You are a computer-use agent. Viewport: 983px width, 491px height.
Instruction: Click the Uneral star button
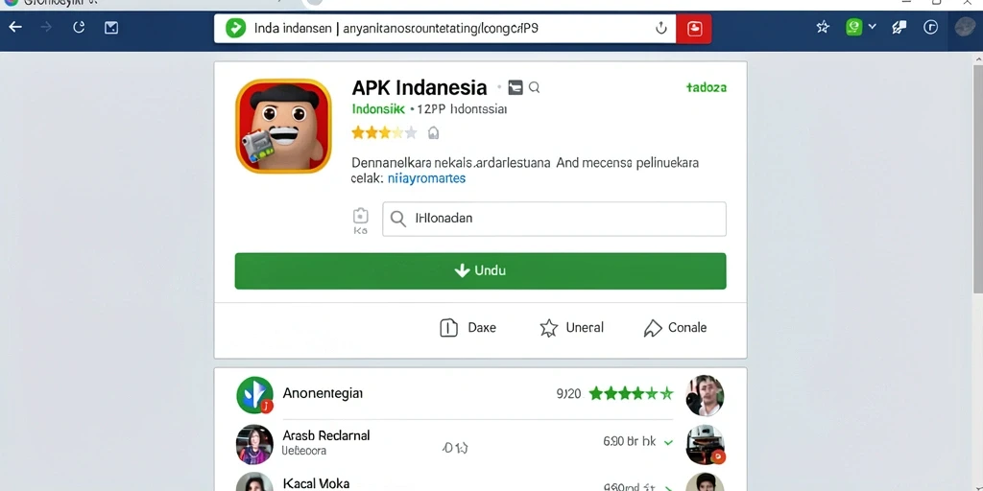pyautogui.click(x=571, y=328)
